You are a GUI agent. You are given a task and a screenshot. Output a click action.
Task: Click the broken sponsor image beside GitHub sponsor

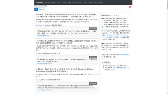coord(103,57)
